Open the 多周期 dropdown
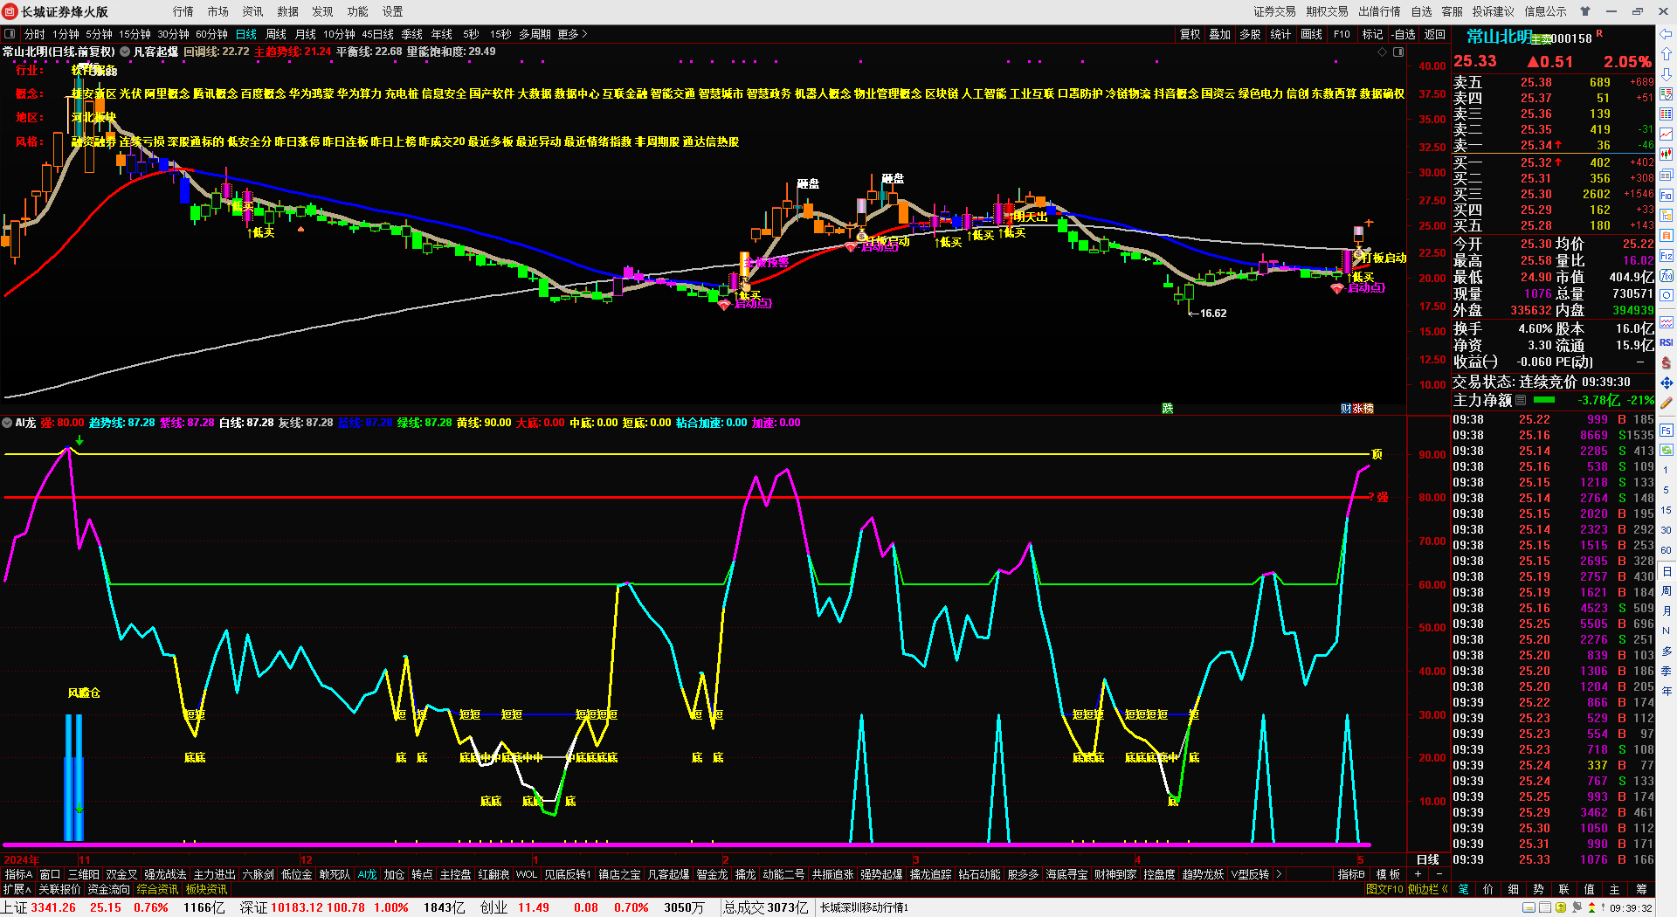The image size is (1677, 917). (535, 34)
